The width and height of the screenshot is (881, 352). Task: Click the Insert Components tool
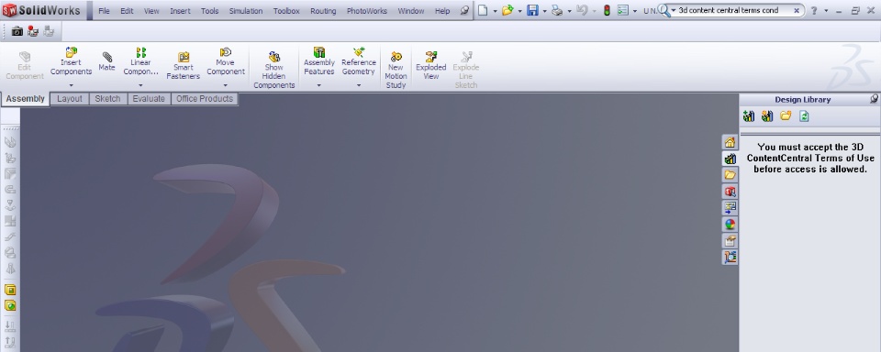coord(71,61)
